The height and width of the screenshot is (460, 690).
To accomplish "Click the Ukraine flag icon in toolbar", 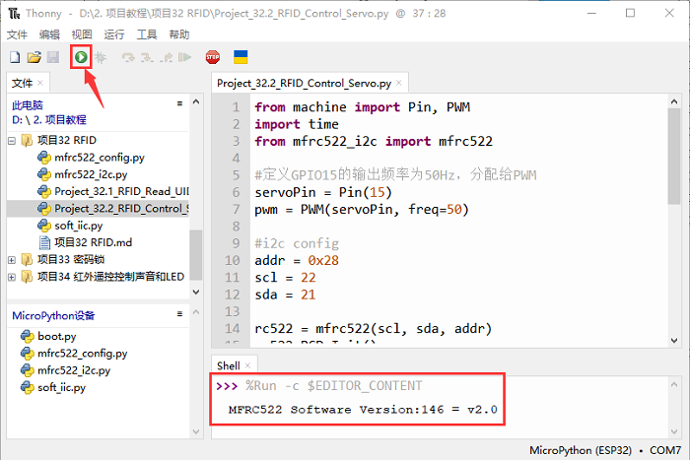I will coord(241,58).
